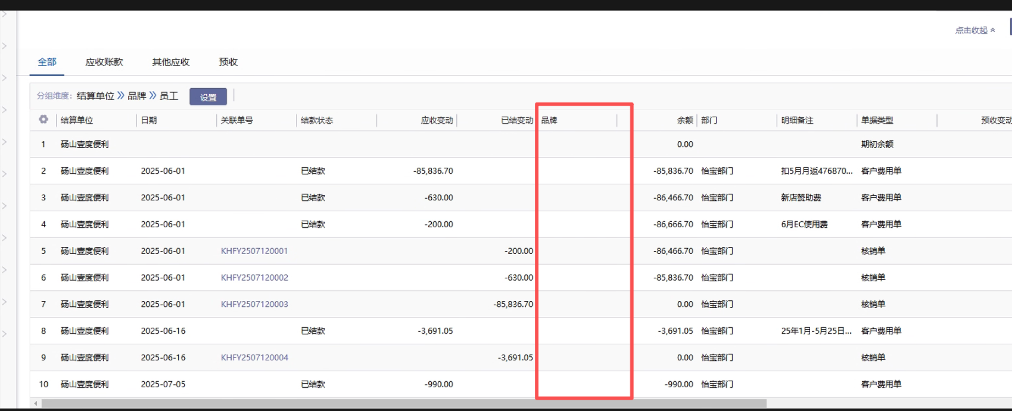Click the 品牌 column header
1012x411 pixels.
click(549, 120)
